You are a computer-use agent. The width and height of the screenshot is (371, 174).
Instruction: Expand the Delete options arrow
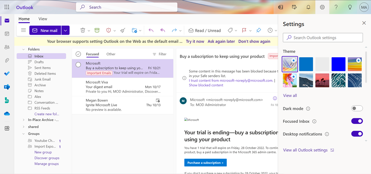pyautogui.click(x=89, y=31)
